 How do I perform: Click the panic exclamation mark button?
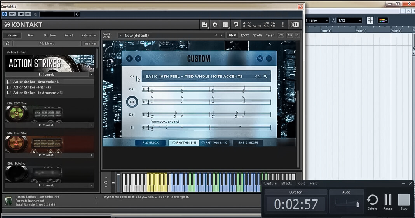coord(283,25)
